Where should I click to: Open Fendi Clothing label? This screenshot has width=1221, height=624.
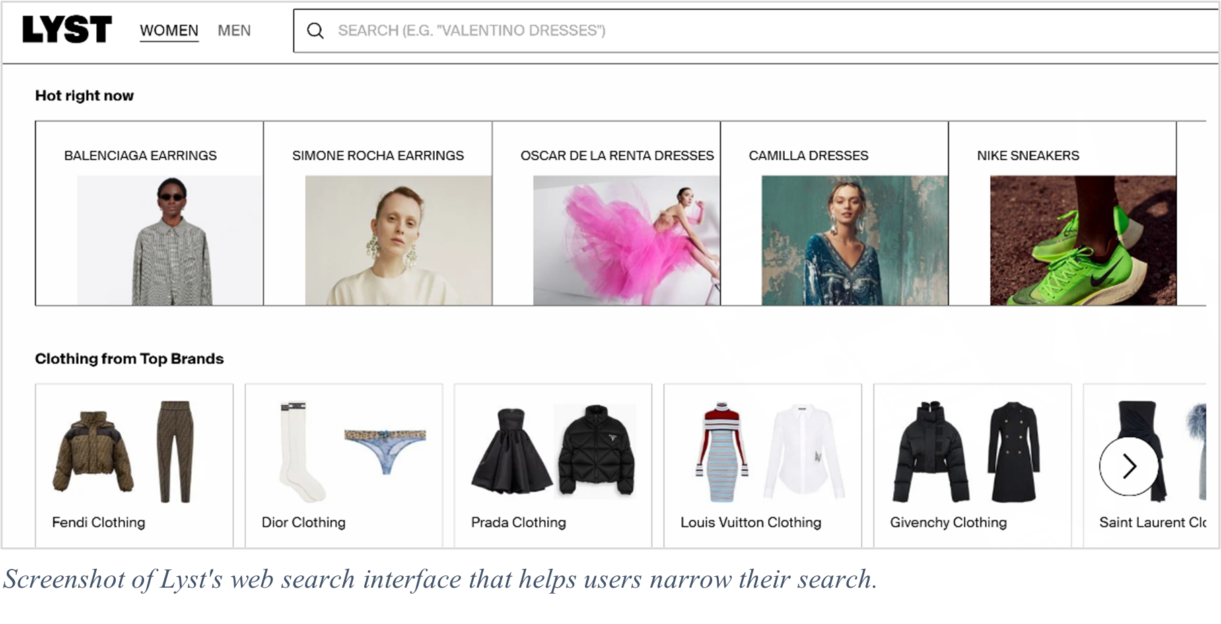(98, 522)
